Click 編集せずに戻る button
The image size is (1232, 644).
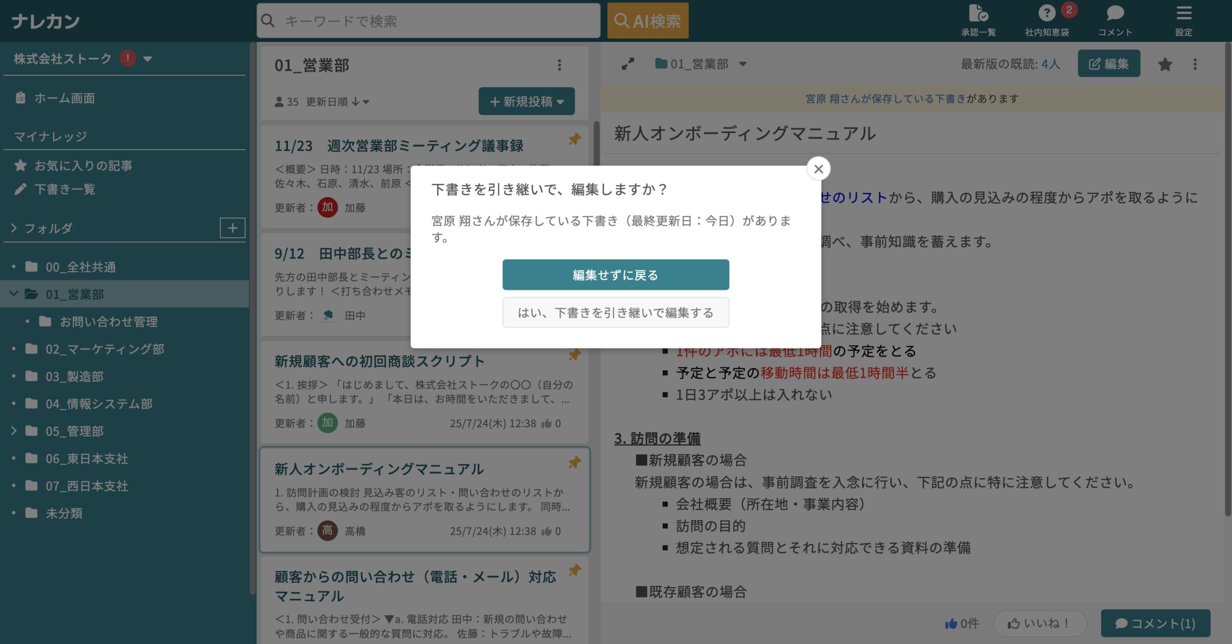(x=616, y=275)
